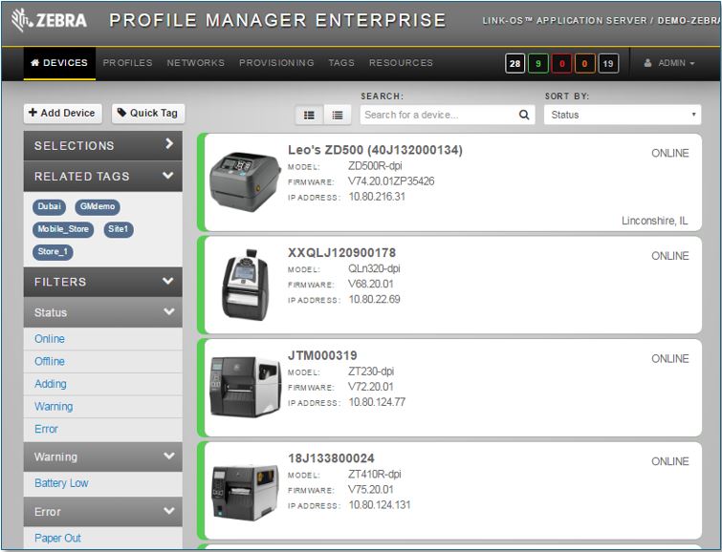
Task: Click the ZT230 printer thumbnail
Action: click(x=246, y=387)
